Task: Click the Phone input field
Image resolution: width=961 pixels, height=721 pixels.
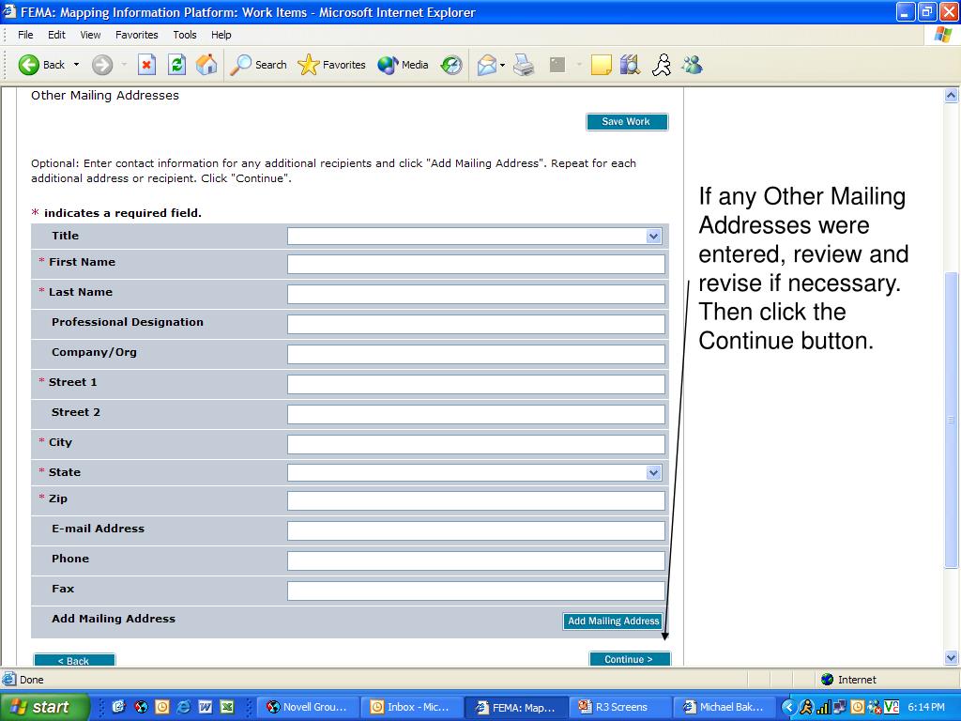Action: coord(476,561)
